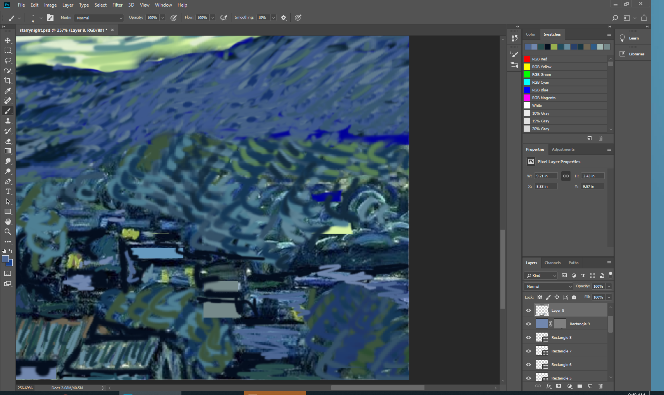This screenshot has width=664, height=395.
Task: Hide Rectangle 8 layer visibility
Action: pyautogui.click(x=528, y=338)
